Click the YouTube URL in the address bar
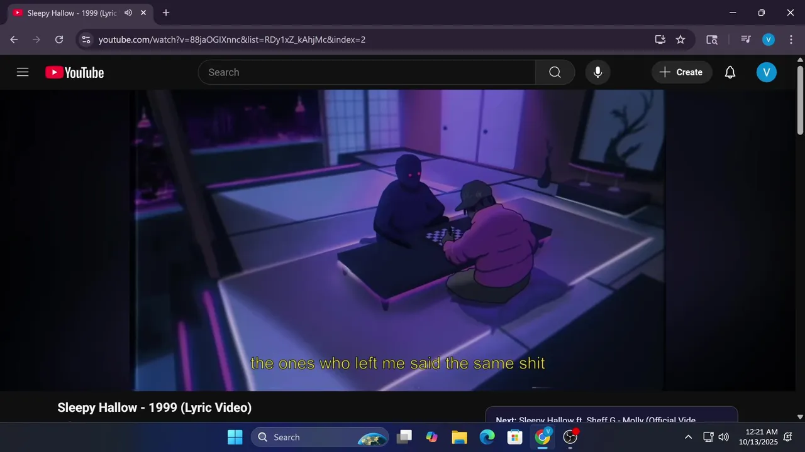Image resolution: width=805 pixels, height=452 pixels. click(x=232, y=40)
